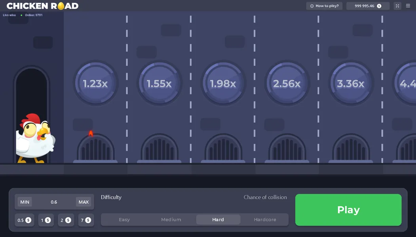Click the dollar icon on the 0.5 bet chip

[28, 220]
